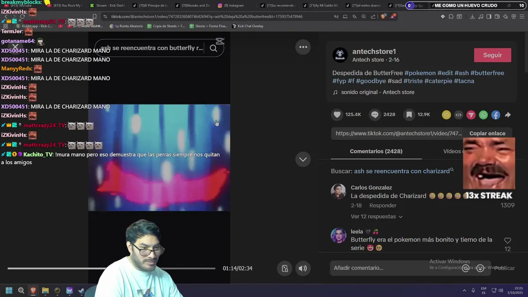This screenshot has height=297, width=528.
Task: Open browser downloads icon
Action: 472,16
